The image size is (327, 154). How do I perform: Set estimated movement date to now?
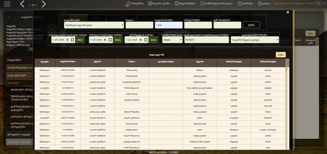coord(80,40)
